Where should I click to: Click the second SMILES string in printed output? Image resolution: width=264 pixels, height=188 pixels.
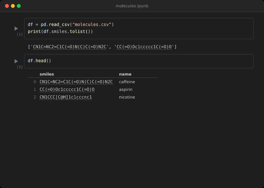click(144, 47)
